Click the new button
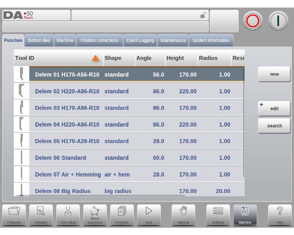 (274, 74)
